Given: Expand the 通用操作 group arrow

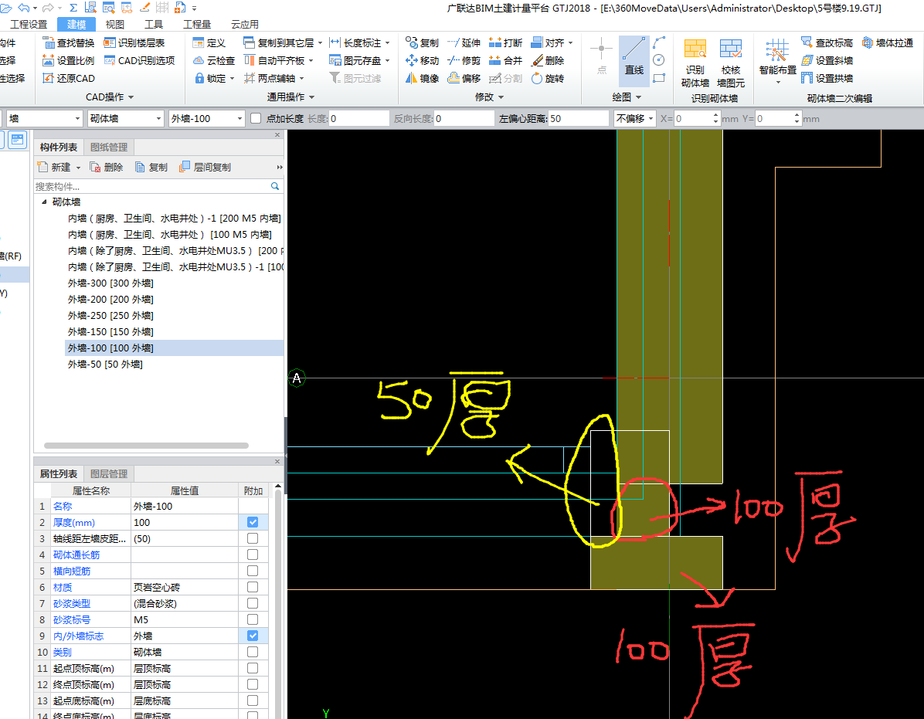Looking at the screenshot, I should pyautogui.click(x=311, y=97).
